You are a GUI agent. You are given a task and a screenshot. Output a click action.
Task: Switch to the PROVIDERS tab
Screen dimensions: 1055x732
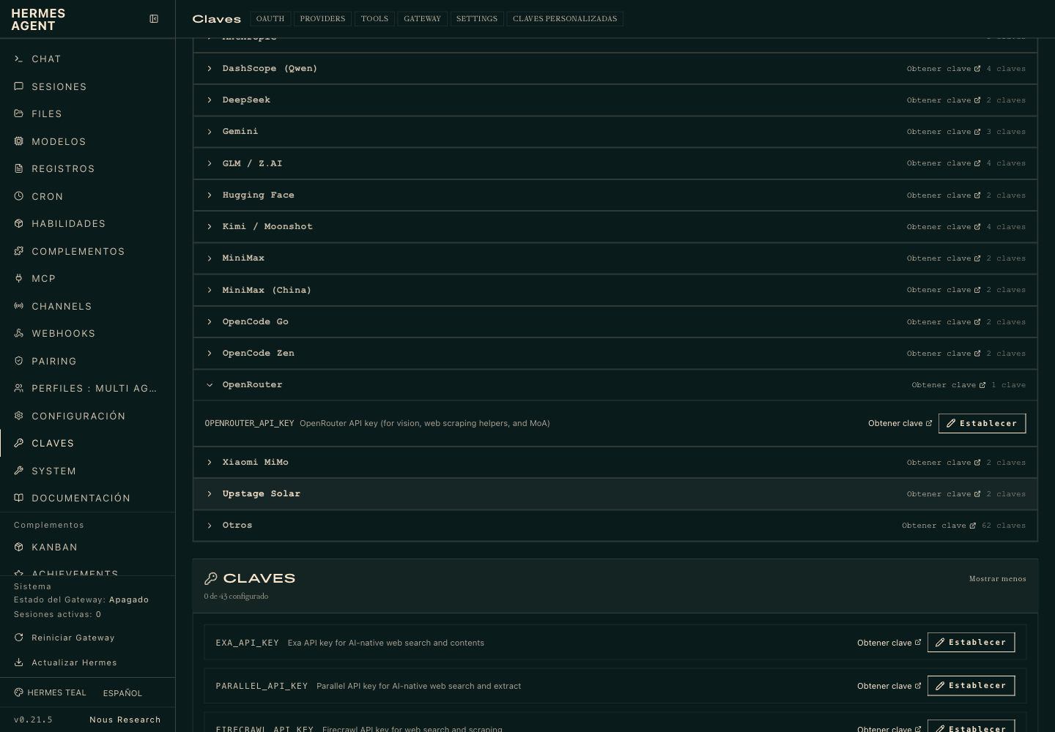[322, 18]
